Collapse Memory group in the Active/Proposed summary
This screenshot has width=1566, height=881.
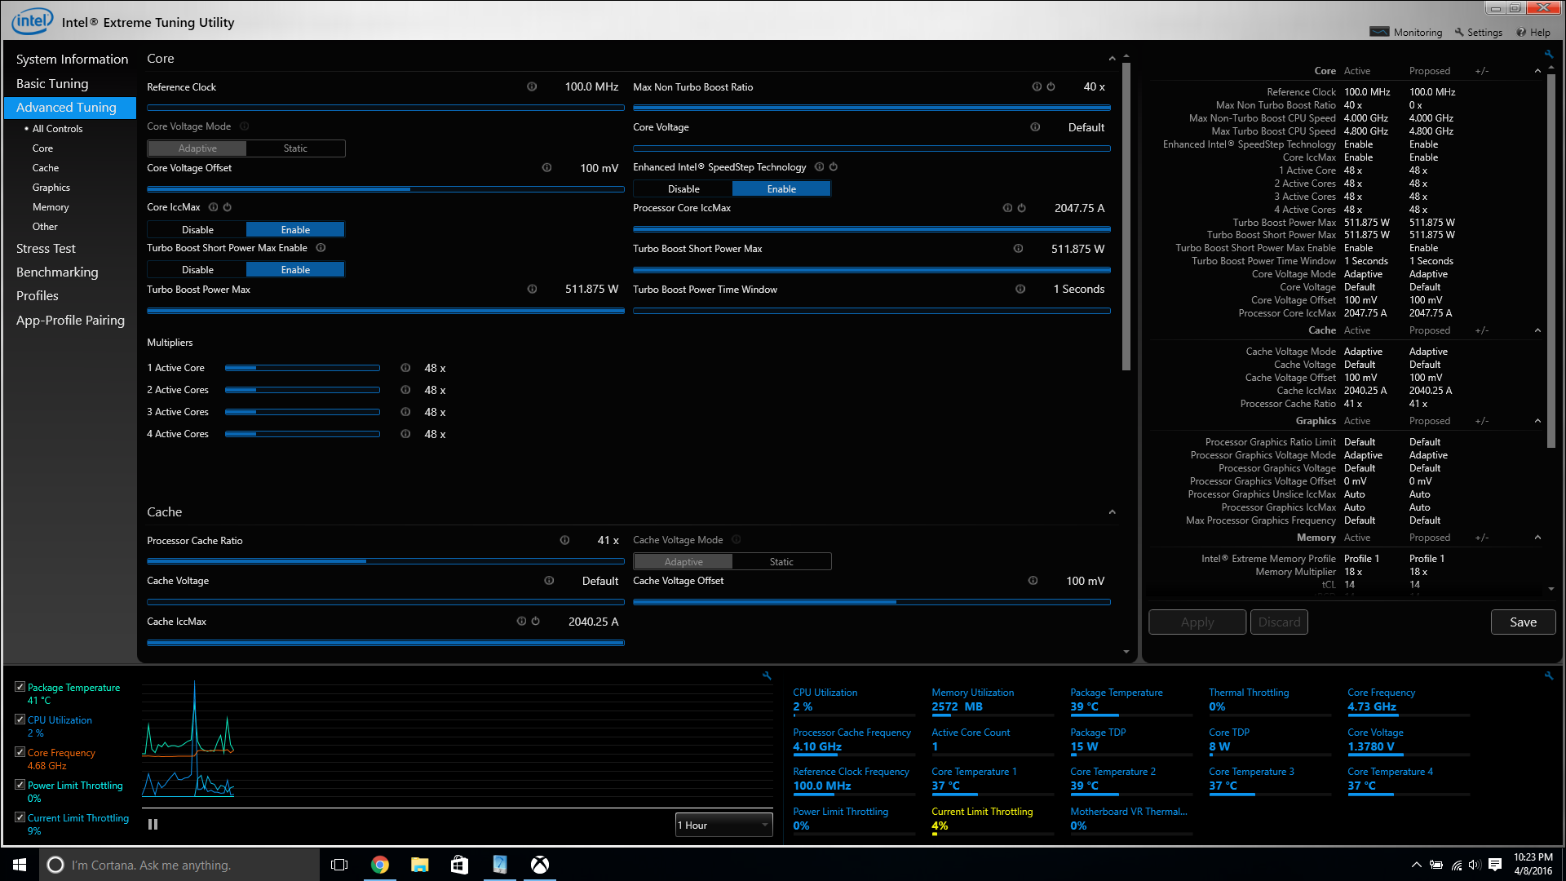click(1537, 538)
